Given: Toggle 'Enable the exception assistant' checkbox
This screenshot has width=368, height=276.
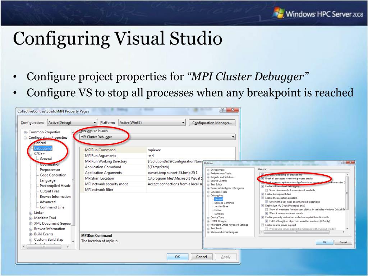Looking at the screenshot, I should pyautogui.click(x=262, y=198).
